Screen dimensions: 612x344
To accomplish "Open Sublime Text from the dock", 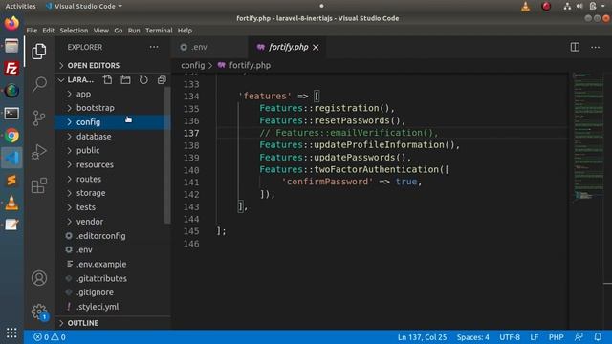I will click(11, 181).
